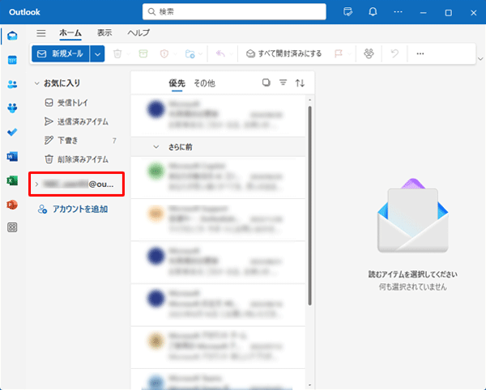Open the first message above さらに前
Image resolution: width=486 pixels, height=390 pixels.
pyautogui.click(x=218, y=115)
